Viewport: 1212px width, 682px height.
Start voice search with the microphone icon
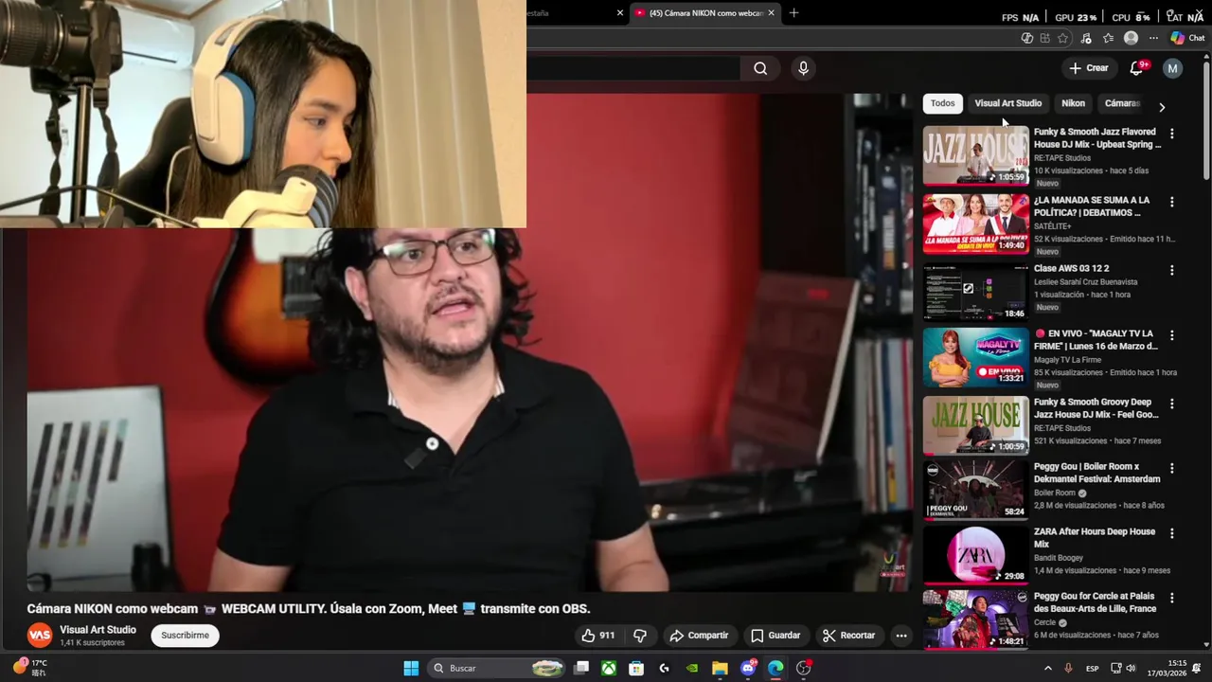pyautogui.click(x=803, y=68)
